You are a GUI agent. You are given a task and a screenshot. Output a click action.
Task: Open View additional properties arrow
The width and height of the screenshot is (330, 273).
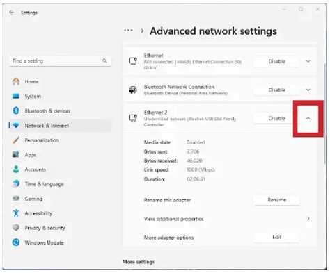pyautogui.click(x=308, y=219)
